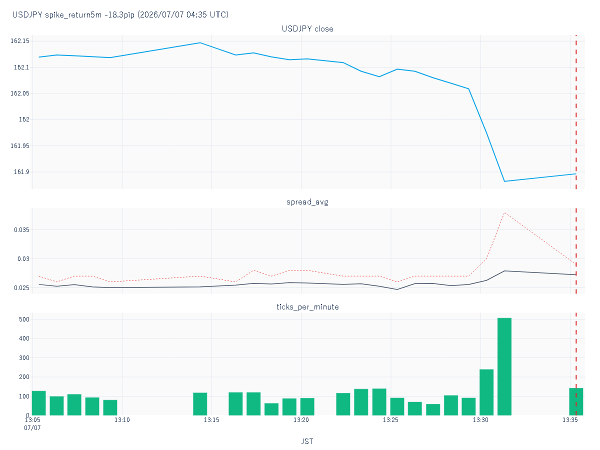Click the 0.035 spread y-axis label
The height and width of the screenshot is (450, 600).
coord(21,230)
